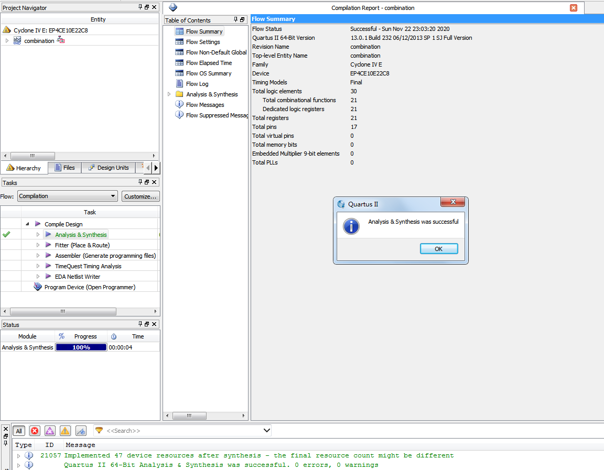Viewport: 604px width, 470px height.
Task: Focus the message Search field
Action: coord(183,430)
